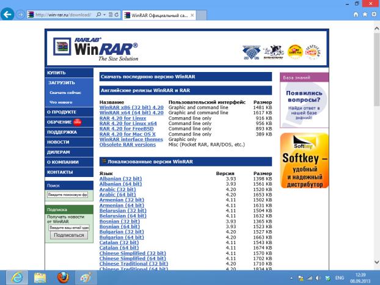
Task: Open File Explorer from taskbar
Action: coord(40,278)
